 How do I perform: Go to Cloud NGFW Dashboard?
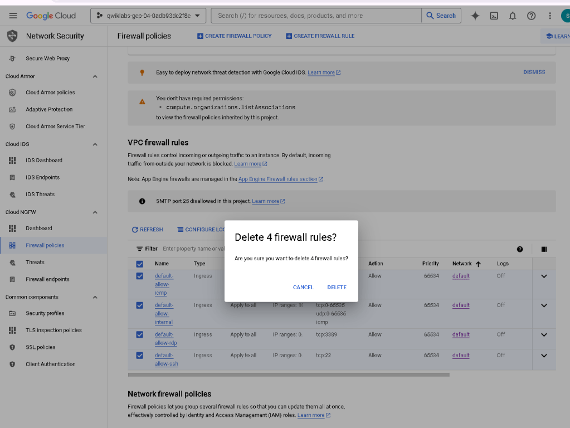click(x=39, y=228)
